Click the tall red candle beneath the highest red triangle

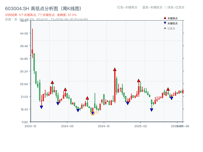(115, 86)
